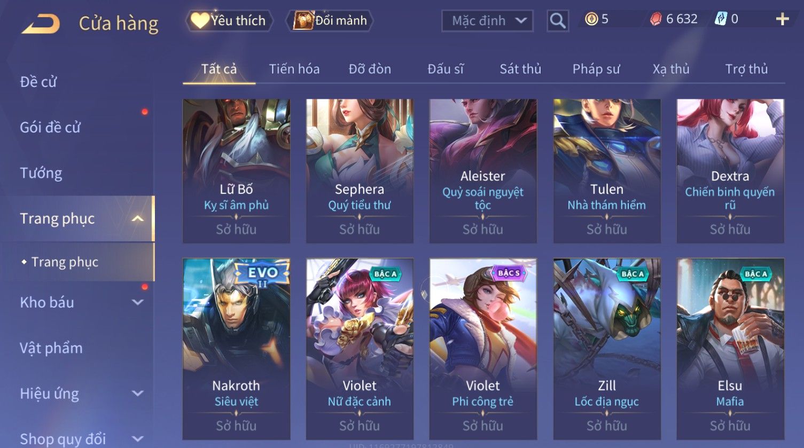The height and width of the screenshot is (448, 804).
Task: Expand the Hiệu ứng sidebar section
Action: coord(137,394)
